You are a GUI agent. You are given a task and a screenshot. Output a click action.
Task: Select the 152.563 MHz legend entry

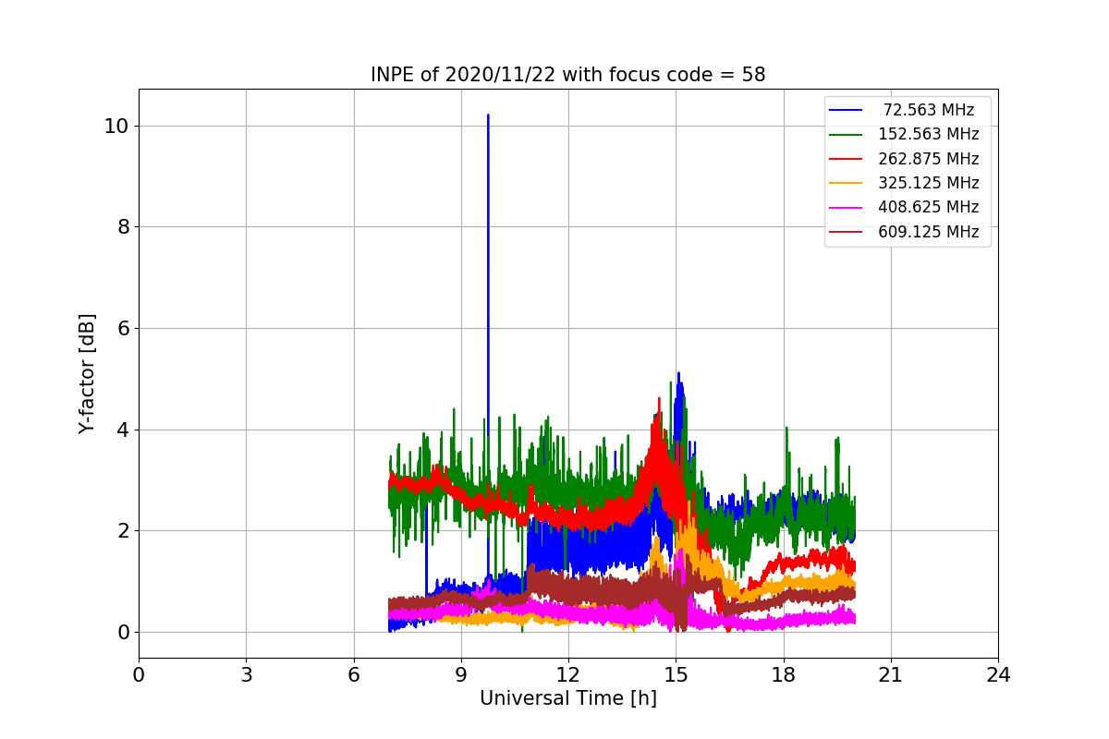click(902, 134)
